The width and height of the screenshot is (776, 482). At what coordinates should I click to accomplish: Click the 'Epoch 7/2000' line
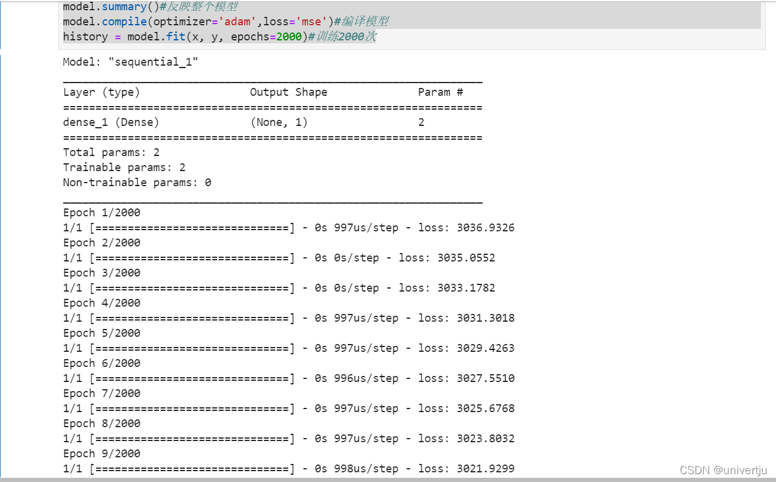point(101,393)
